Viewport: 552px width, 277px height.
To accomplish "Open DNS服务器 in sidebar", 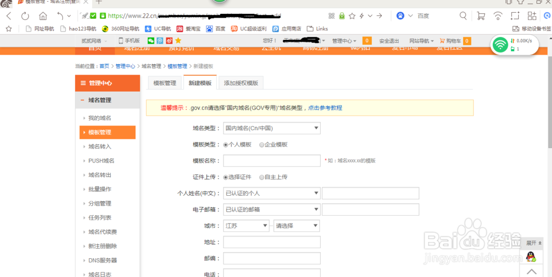I will pyautogui.click(x=103, y=260).
